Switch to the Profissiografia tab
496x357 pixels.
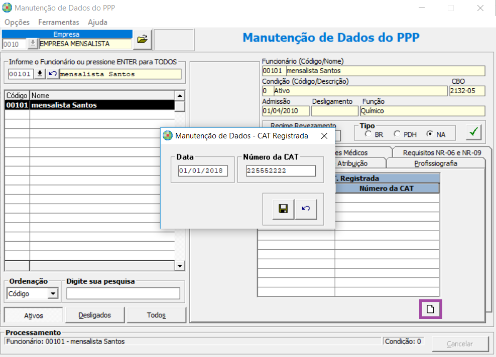[x=435, y=163]
